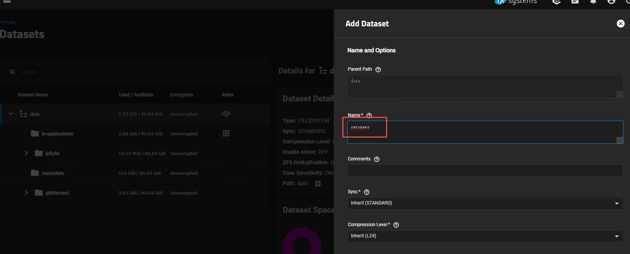Open the hamburger menu
The height and width of the screenshot is (254, 630).
click(x=7, y=1)
